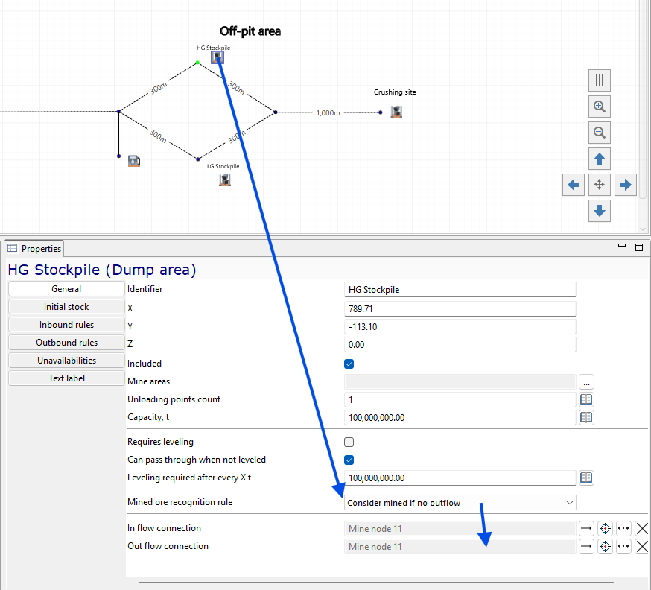Viewport: 651px width, 590px height.
Task: Zoom out on the map
Action: (599, 133)
